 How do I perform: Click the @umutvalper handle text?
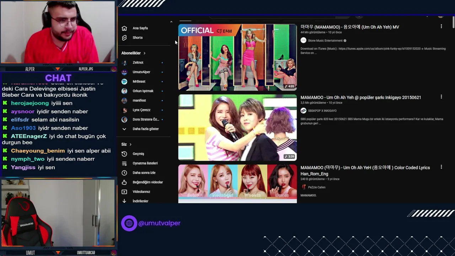click(x=159, y=223)
